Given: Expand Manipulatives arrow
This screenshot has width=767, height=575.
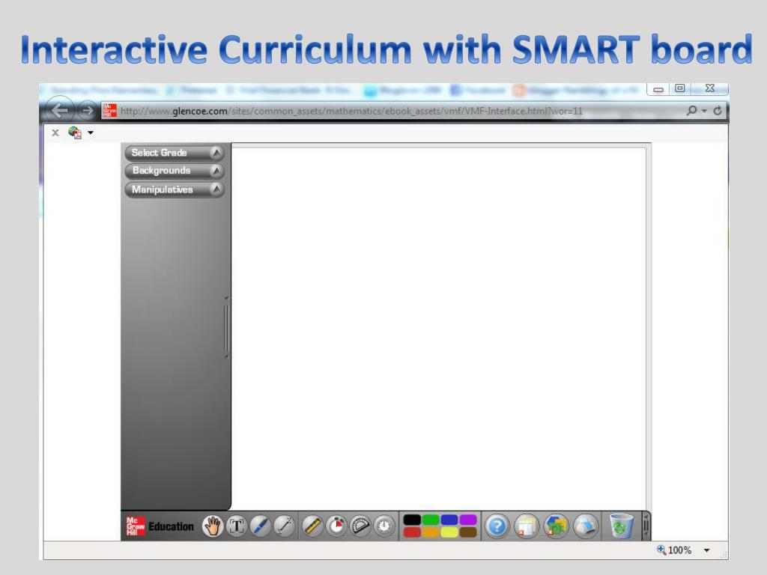Looking at the screenshot, I should coord(216,189).
